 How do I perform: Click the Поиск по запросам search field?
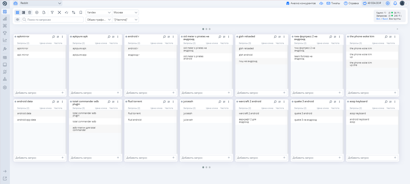54,20
